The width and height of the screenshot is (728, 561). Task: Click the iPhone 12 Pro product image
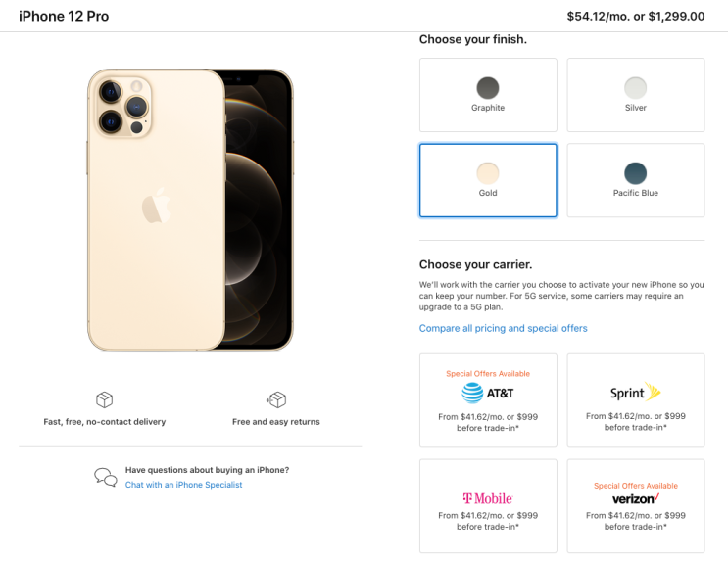[190, 210]
